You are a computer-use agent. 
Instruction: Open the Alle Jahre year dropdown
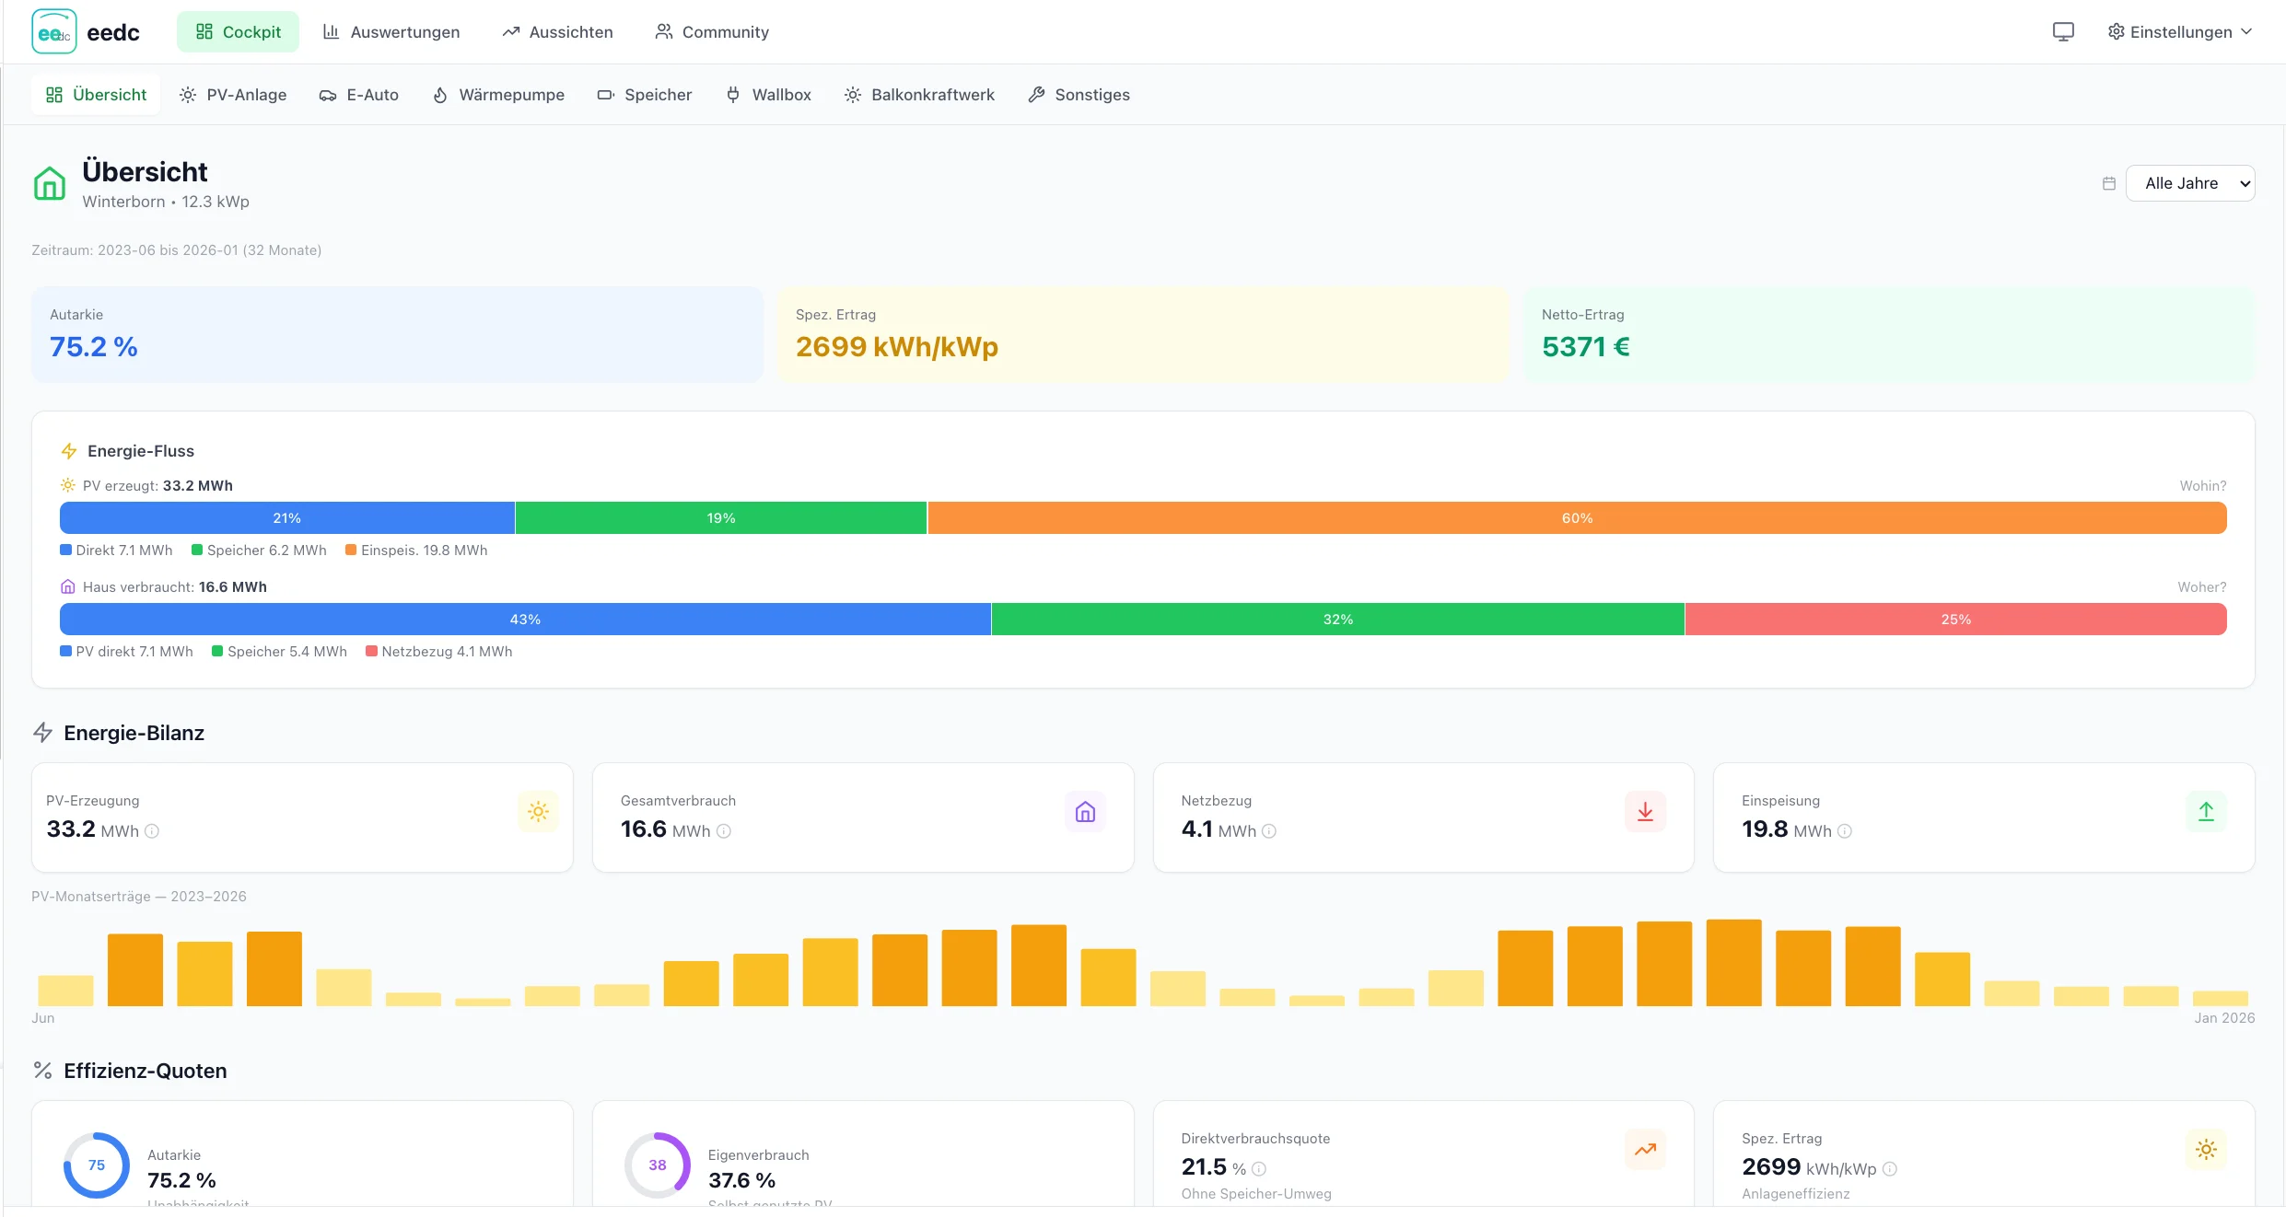(2189, 183)
